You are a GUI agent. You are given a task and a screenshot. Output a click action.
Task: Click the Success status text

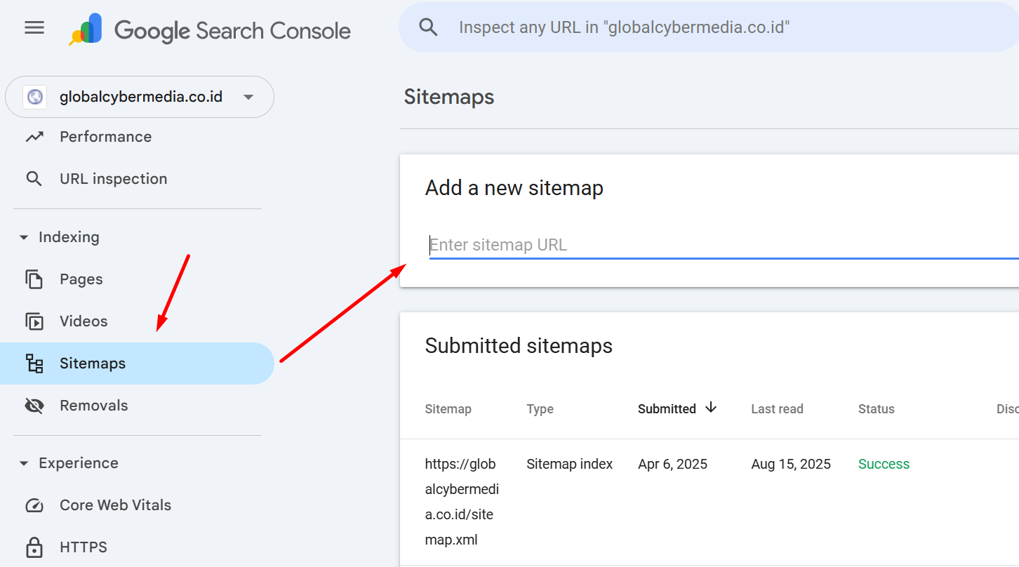tap(884, 464)
